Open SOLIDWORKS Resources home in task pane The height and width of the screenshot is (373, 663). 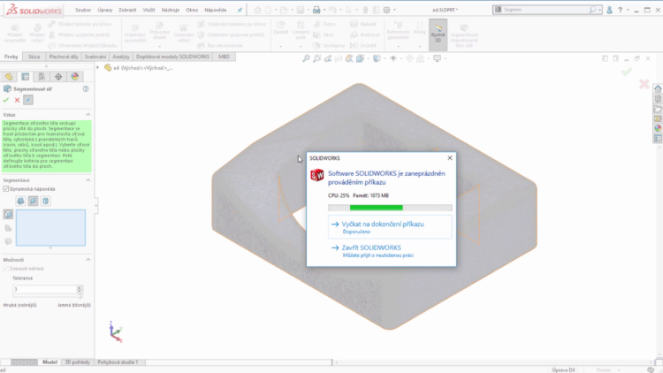(x=658, y=88)
